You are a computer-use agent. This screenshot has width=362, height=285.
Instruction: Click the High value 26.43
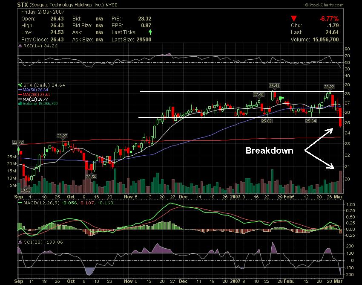coord(57,26)
